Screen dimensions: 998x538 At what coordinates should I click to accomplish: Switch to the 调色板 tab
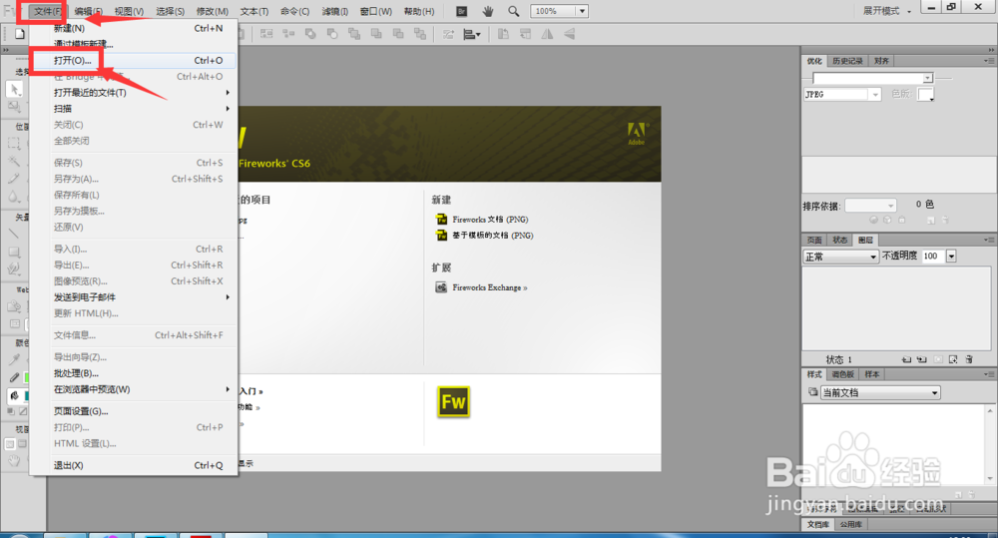click(842, 374)
